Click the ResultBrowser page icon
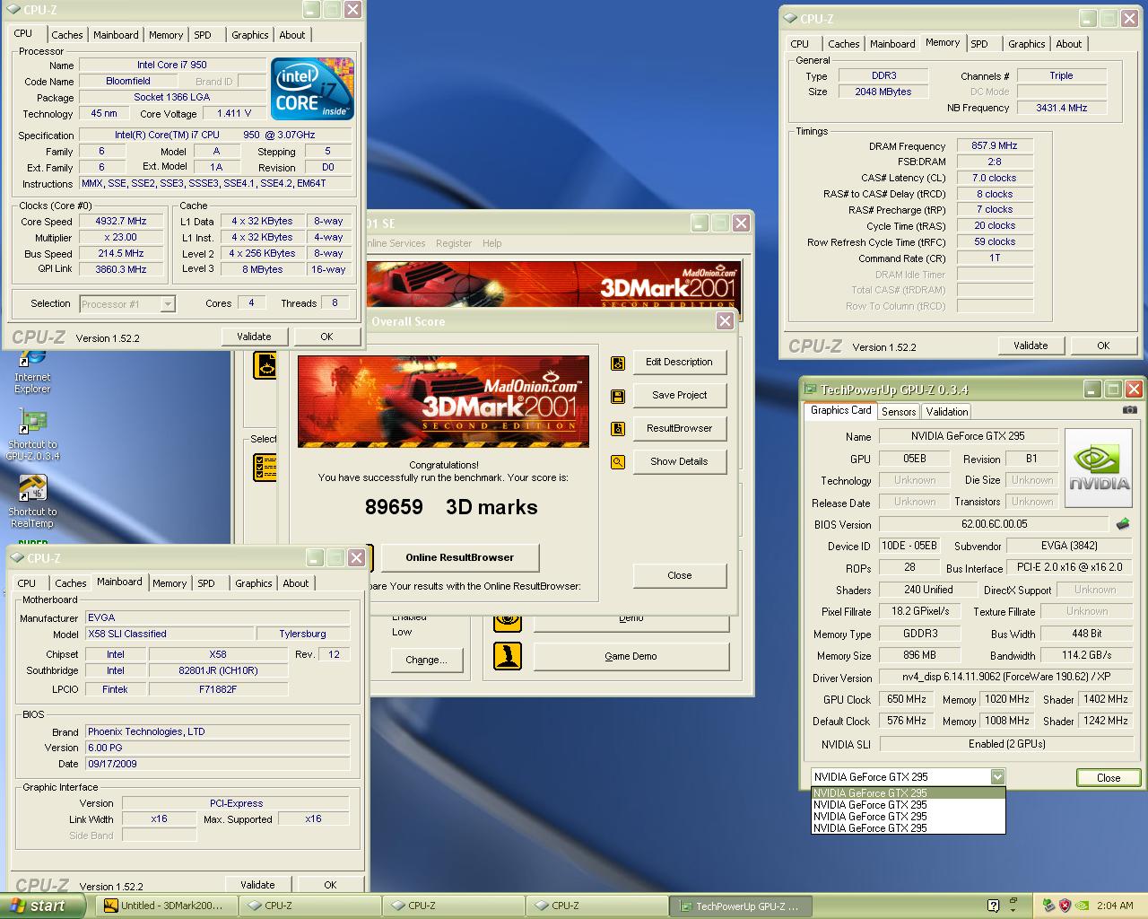 pos(618,429)
